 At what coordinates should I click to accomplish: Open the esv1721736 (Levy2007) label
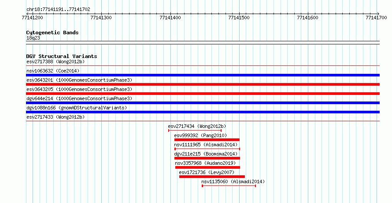(207, 172)
